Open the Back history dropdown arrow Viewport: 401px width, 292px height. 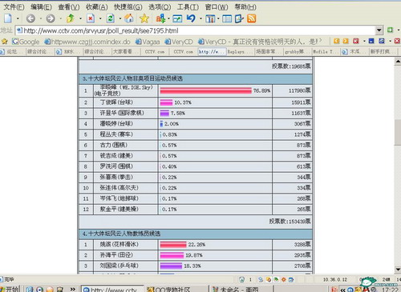[41, 18]
